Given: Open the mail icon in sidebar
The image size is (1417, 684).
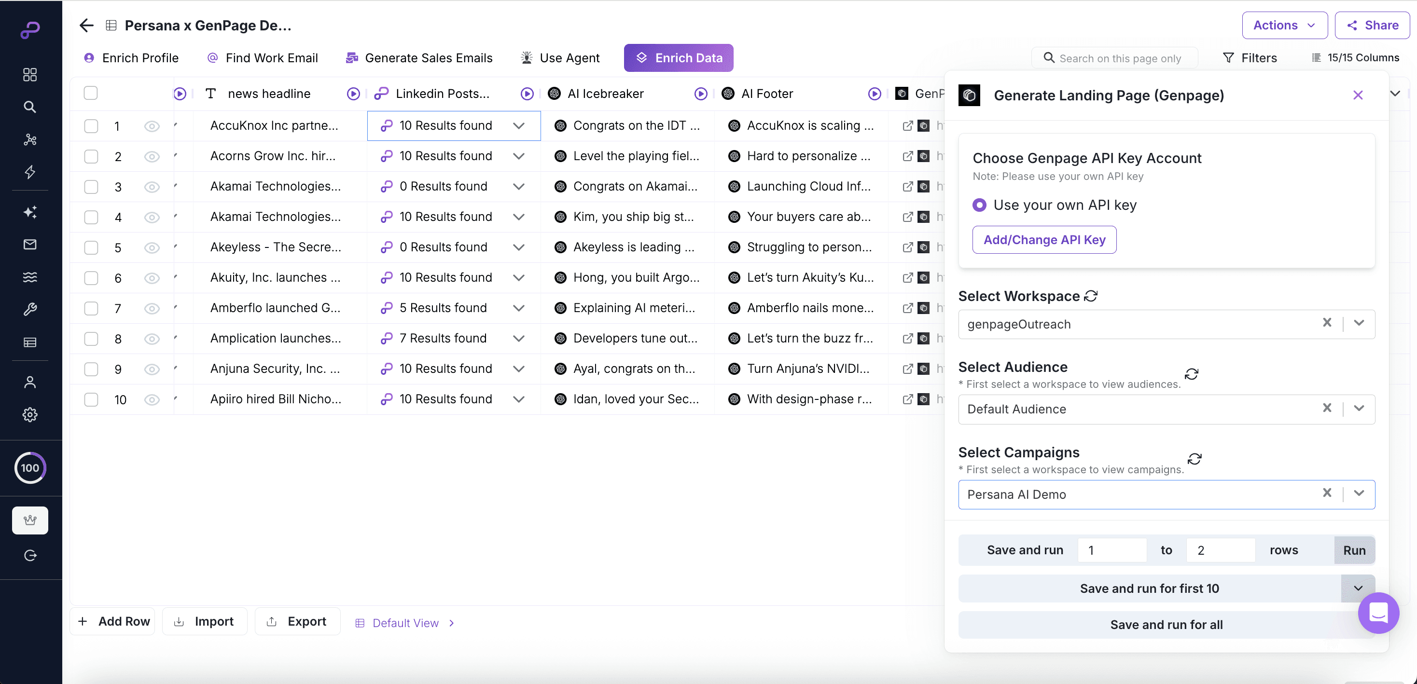Looking at the screenshot, I should [30, 244].
